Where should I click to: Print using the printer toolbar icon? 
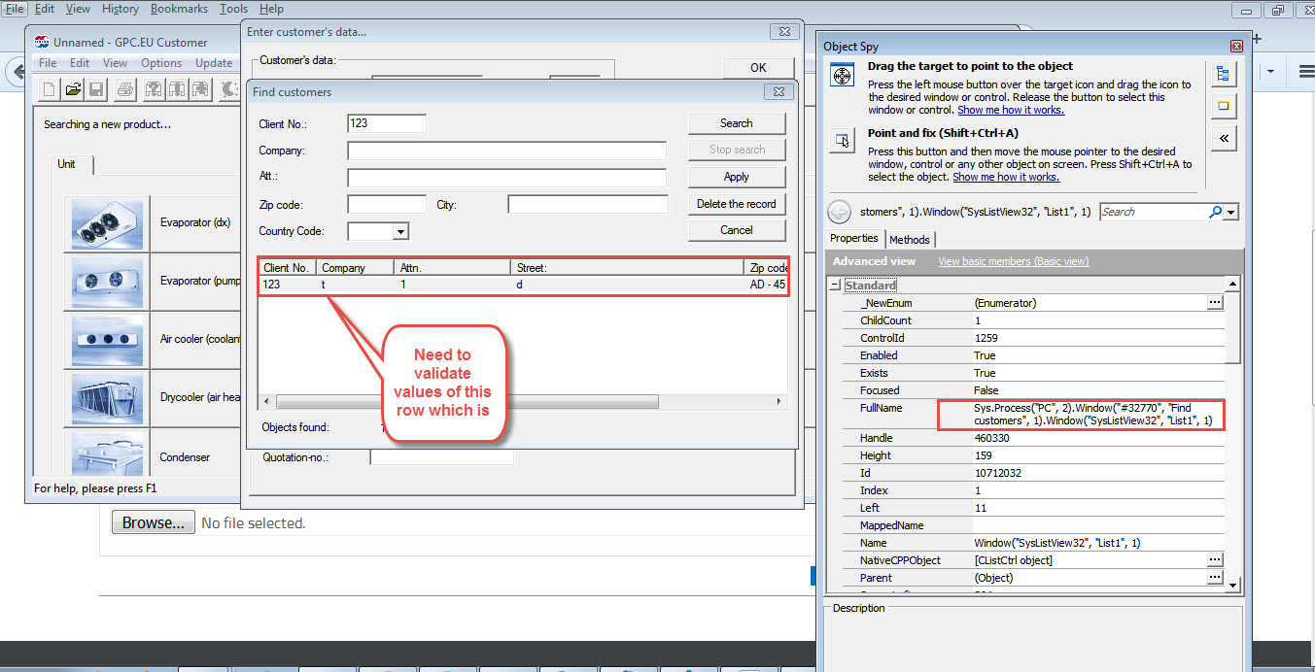124,88
